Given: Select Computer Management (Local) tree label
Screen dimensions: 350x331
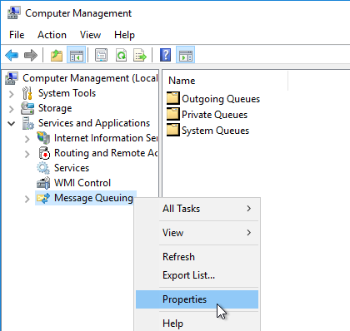Looking at the screenshot, I should point(90,78).
